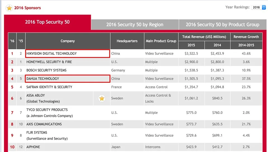Switch to 2016 Security 50 by Product Group tab
The image size is (268, 152).
coord(222,24)
